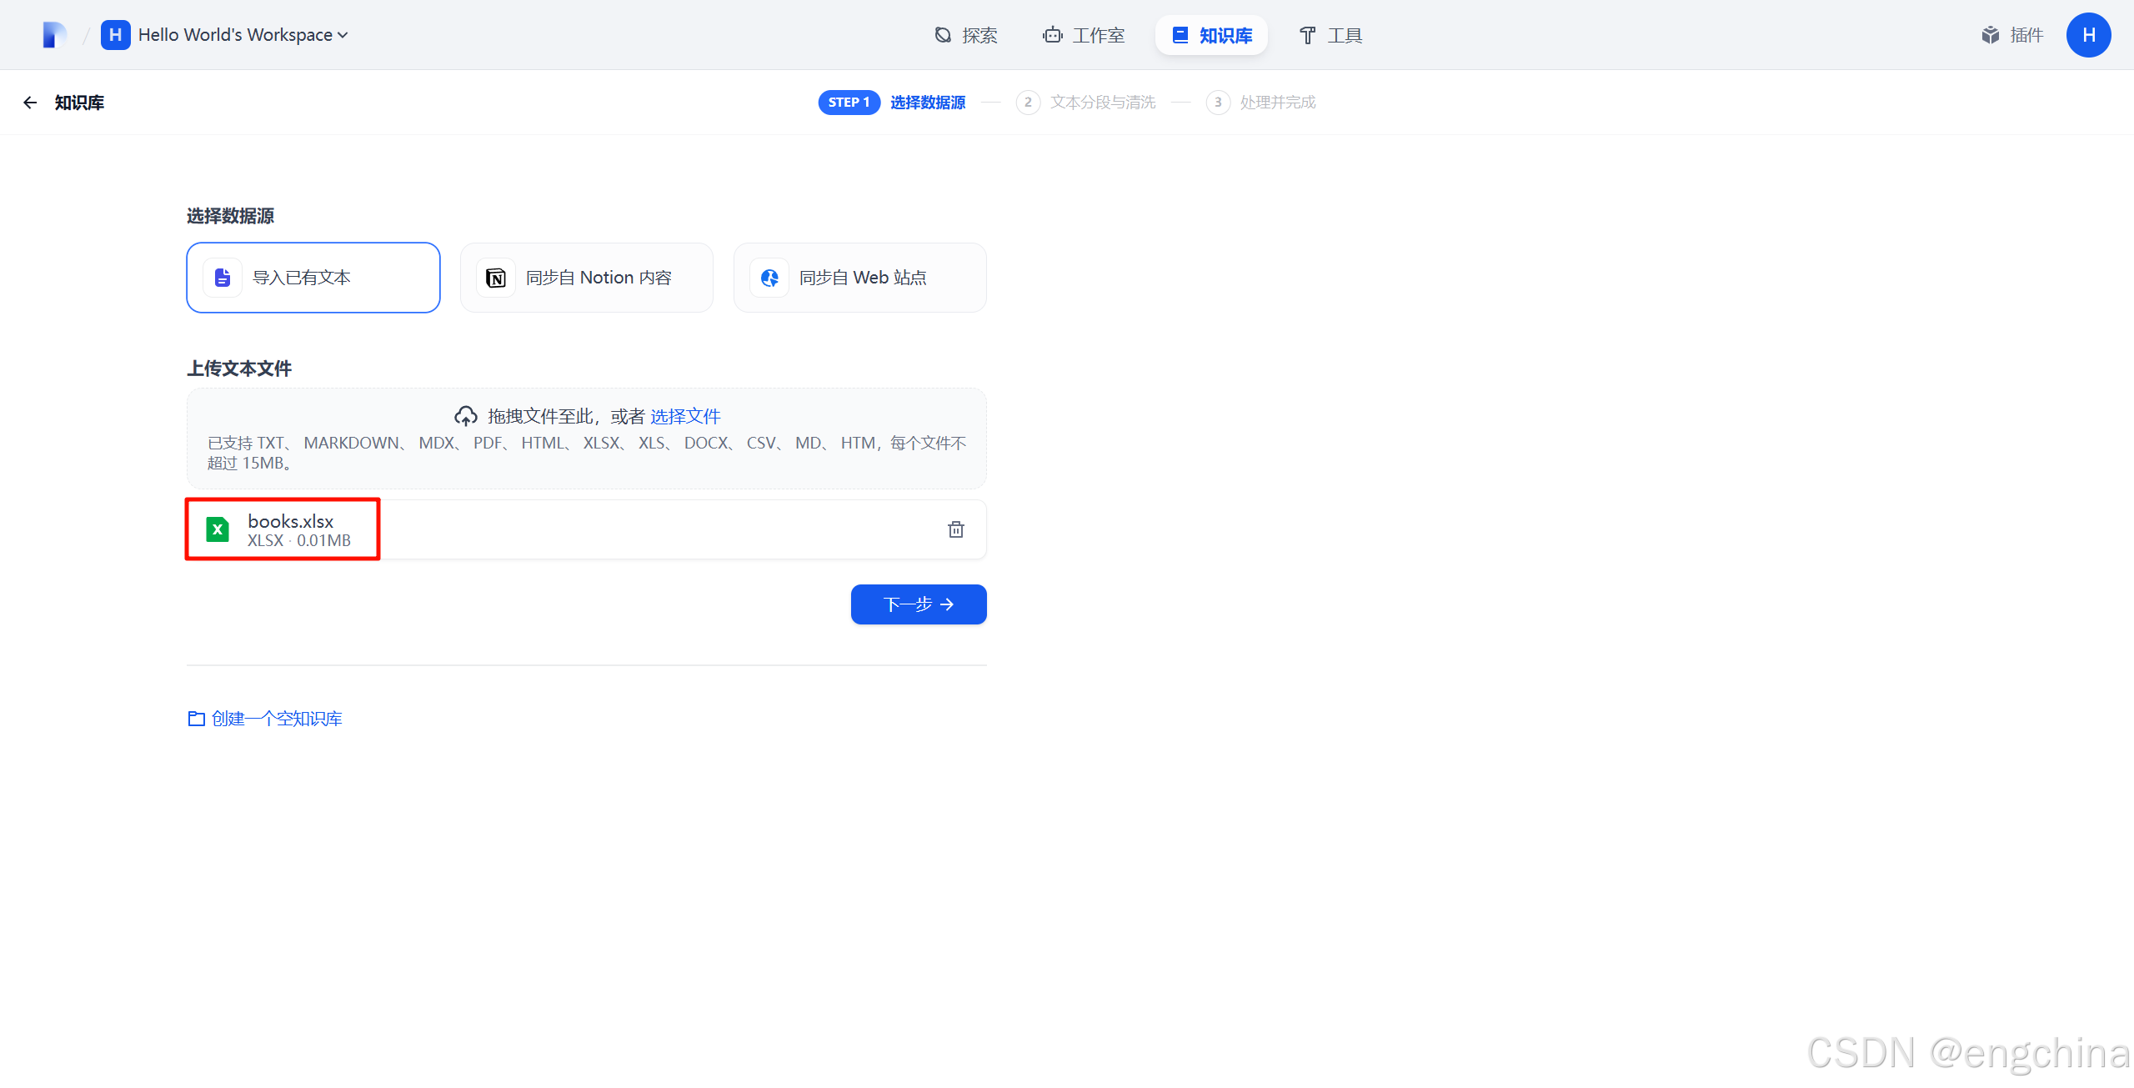
Task: Select 导入已有文本 data source option
Action: [313, 278]
